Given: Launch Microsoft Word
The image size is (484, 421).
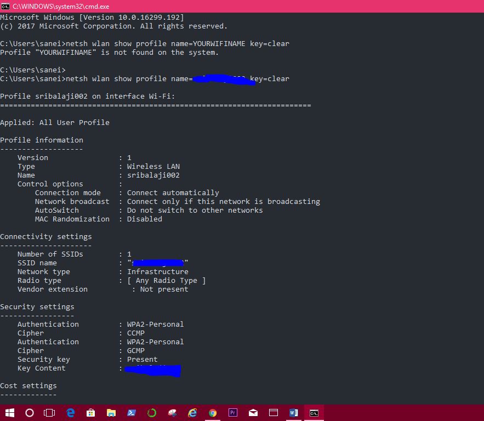Looking at the screenshot, I should coord(293,413).
